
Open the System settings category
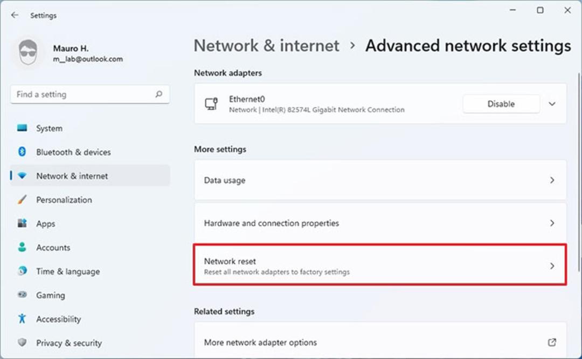click(x=90, y=128)
